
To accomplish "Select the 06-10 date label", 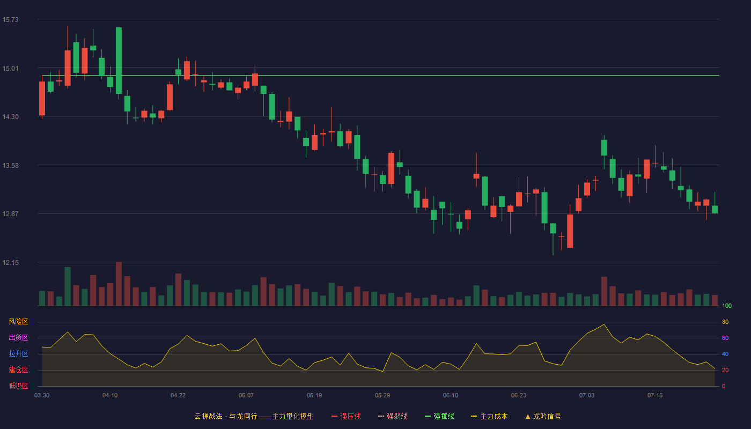I will (451, 395).
